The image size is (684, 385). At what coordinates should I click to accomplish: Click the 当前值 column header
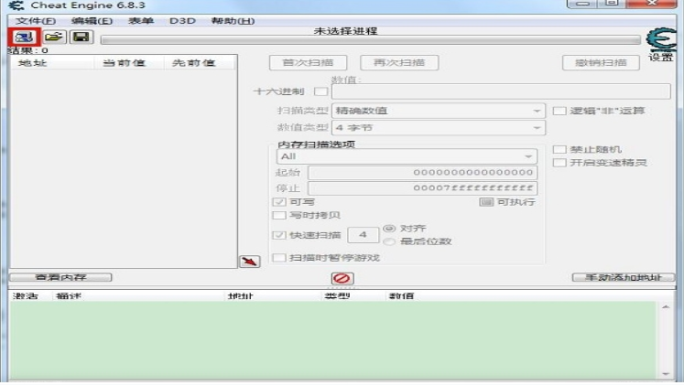129,63
